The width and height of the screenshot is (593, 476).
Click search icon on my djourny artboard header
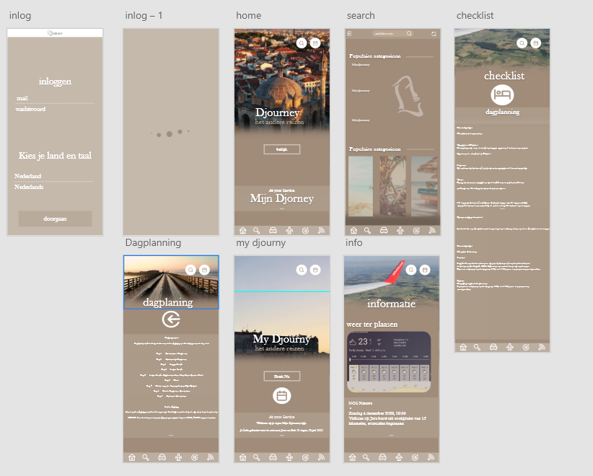point(302,270)
